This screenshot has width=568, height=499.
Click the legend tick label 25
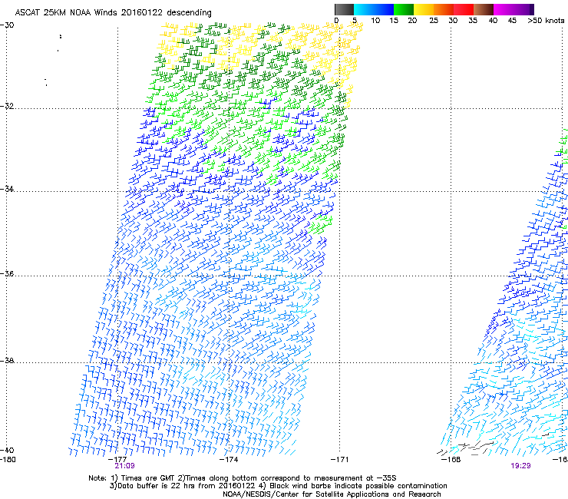[x=434, y=21]
